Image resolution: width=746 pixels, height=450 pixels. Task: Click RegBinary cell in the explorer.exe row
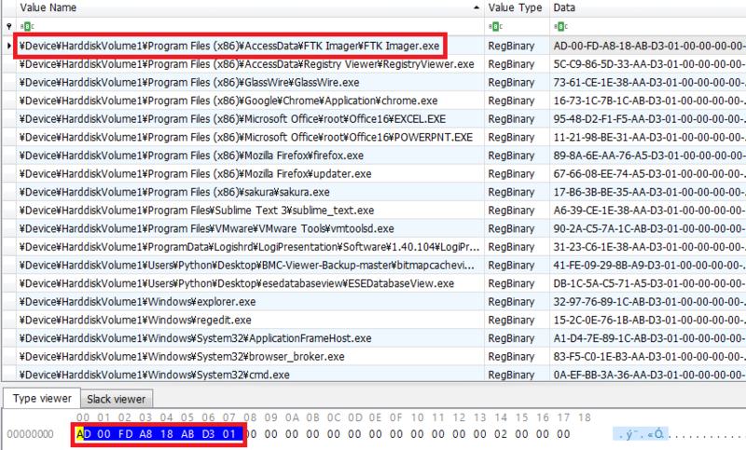tap(517, 302)
